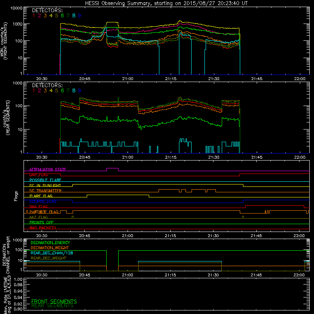Image resolution: width=314 pixels, height=314 pixels.
Task: Click the DETECTORS: label in the rear segments plot
Action: [x=47, y=85]
